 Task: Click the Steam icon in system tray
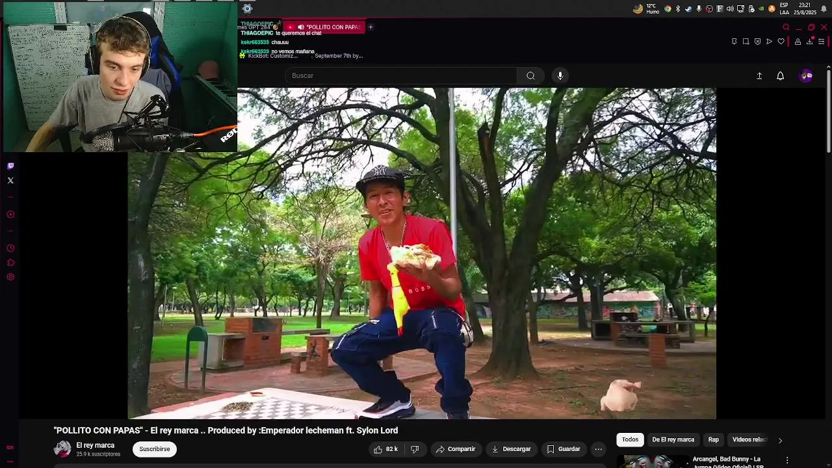point(688,8)
